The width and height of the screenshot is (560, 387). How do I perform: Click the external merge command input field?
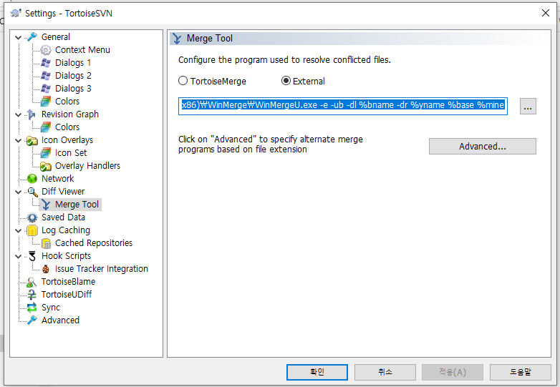[343, 107]
